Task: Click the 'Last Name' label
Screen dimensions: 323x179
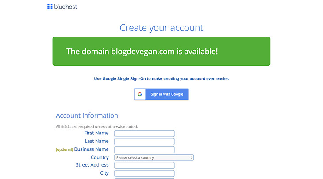Action: 96,141
